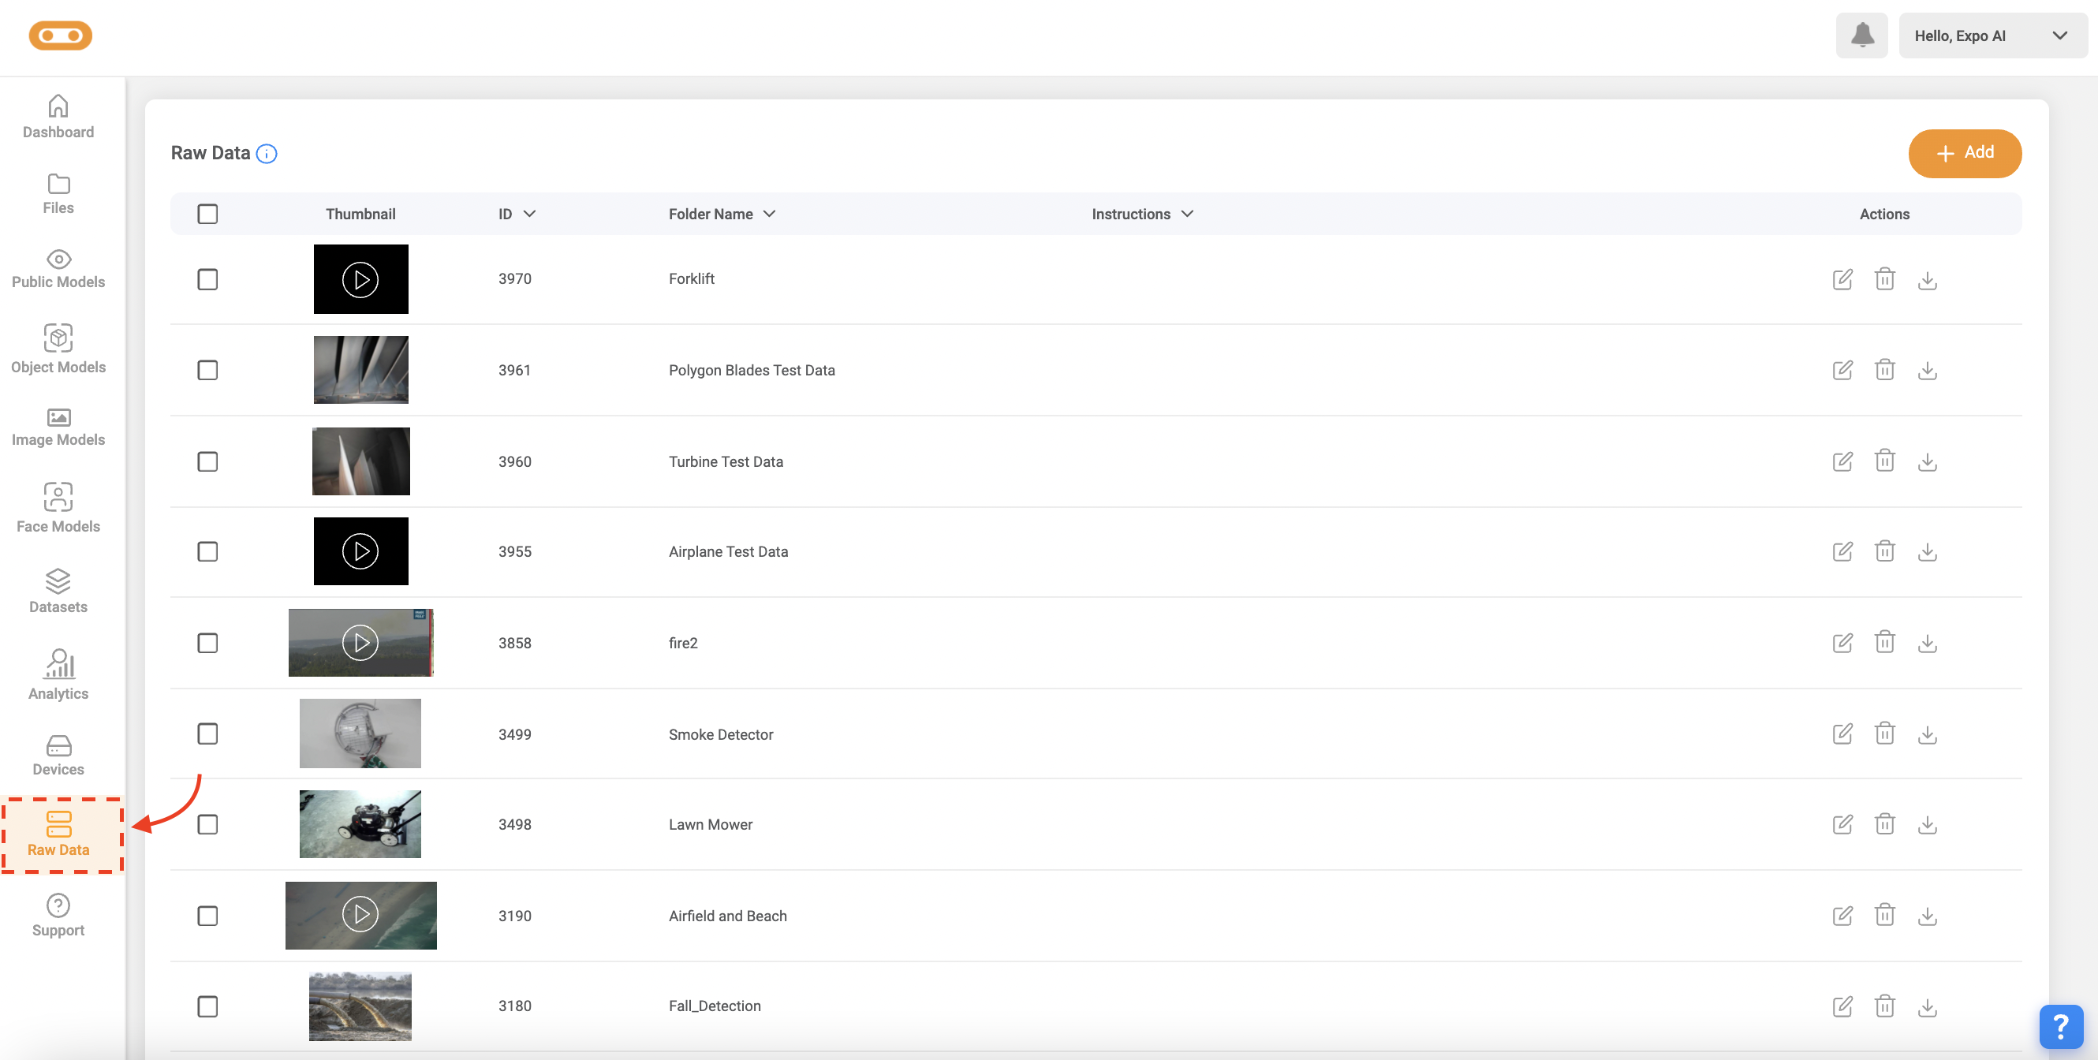Open the Hello, Expo AI user menu
This screenshot has width=2098, height=1060.
[x=1992, y=35]
